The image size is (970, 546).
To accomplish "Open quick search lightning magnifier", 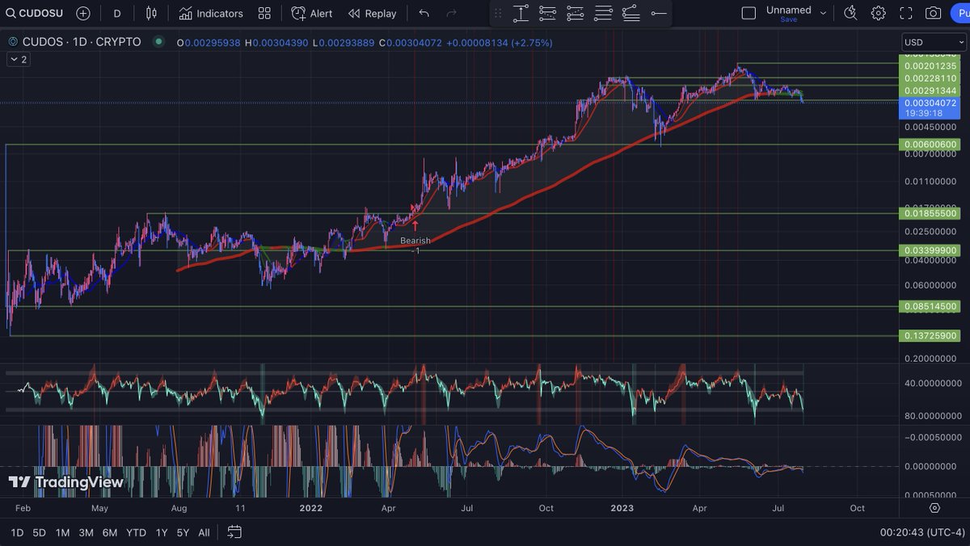I will pos(850,13).
